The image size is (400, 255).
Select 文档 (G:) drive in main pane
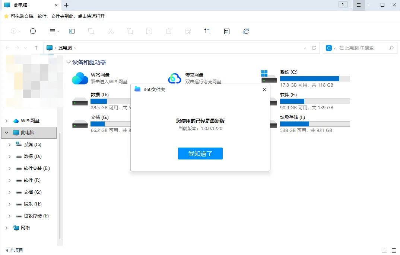(x=102, y=124)
